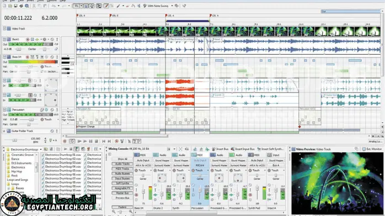Open Read automation dropdown on Drums 2 channel
This screenshot has width=385, height=216.
click(169, 170)
